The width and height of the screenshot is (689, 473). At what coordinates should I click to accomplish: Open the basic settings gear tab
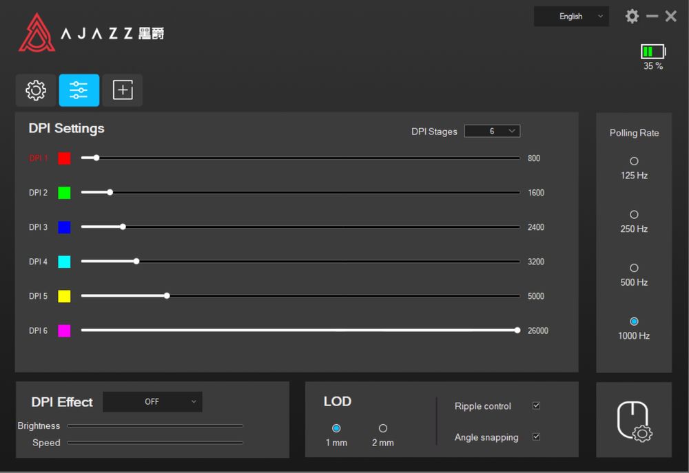[36, 90]
